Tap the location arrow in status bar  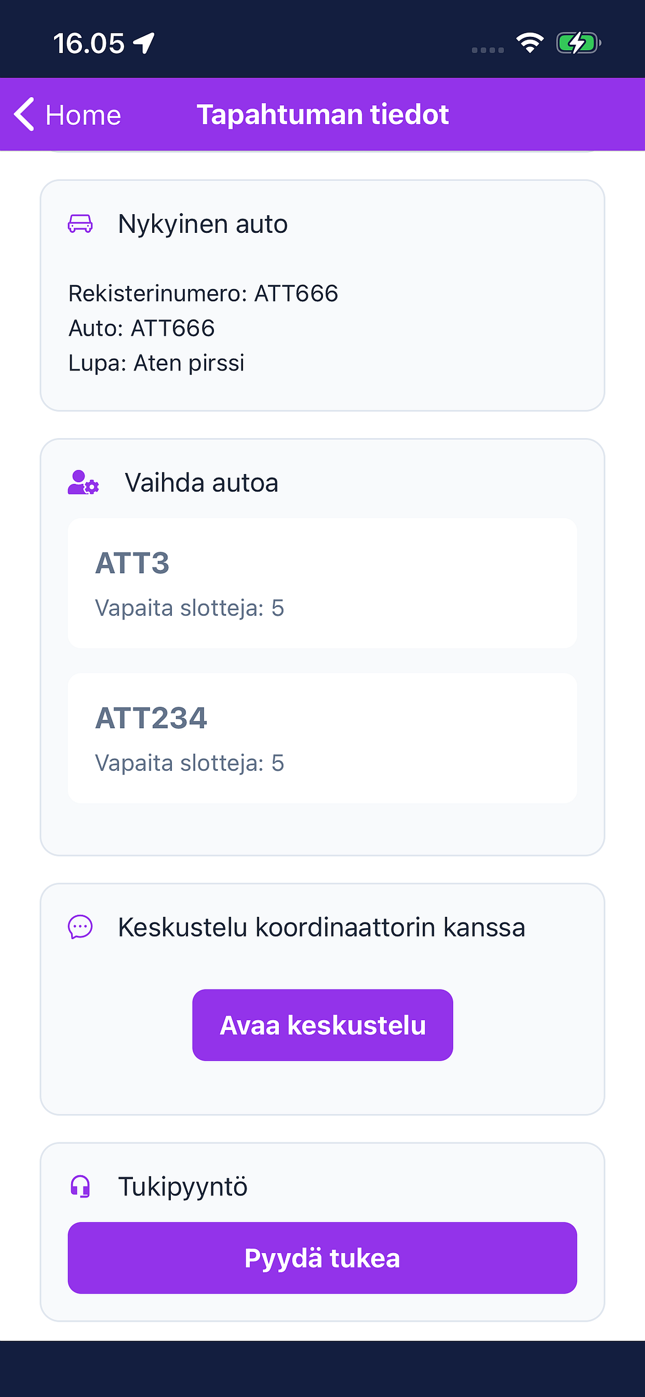144,43
